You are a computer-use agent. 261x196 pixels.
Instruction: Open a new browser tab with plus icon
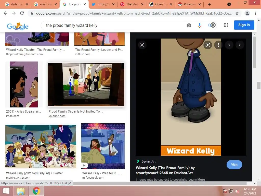(x=209, y=4)
